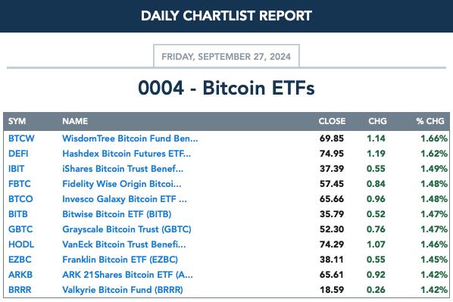Click the Friday, September 27, 2024 date box
Image resolution: width=453 pixels, height=302 pixels.
click(x=227, y=56)
